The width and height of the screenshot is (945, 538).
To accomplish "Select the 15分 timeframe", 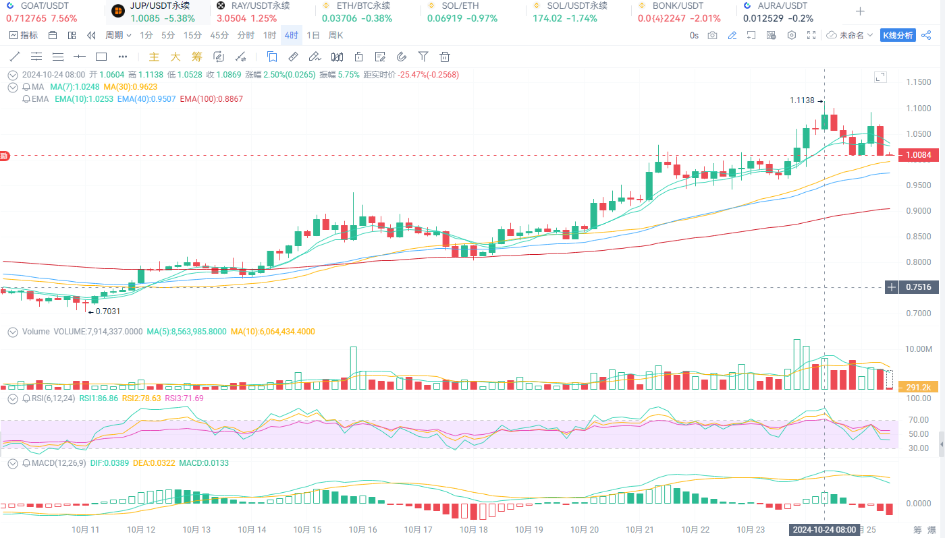I will pyautogui.click(x=192, y=35).
